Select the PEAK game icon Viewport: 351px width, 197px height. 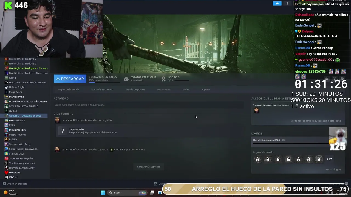click(7, 125)
